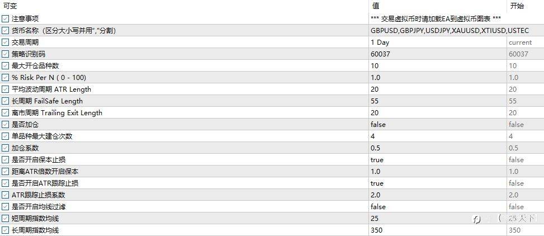Open the 交易周期 value 1 Day dropdown

pyautogui.click(x=437, y=43)
